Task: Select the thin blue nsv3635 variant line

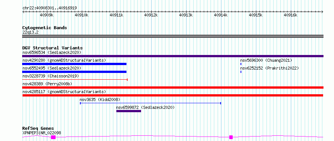Action: coord(150,103)
